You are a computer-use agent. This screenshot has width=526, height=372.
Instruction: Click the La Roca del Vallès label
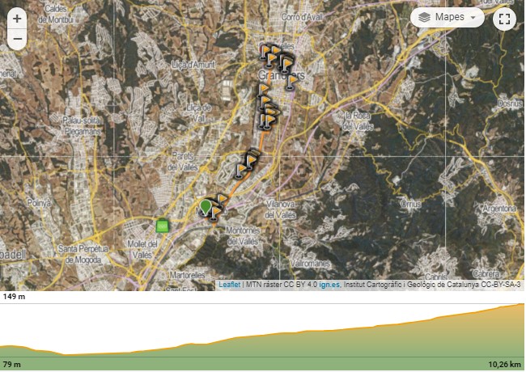(357, 120)
